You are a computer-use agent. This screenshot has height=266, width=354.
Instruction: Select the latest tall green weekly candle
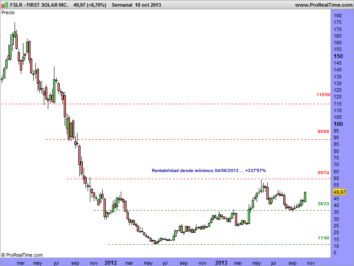305,197
